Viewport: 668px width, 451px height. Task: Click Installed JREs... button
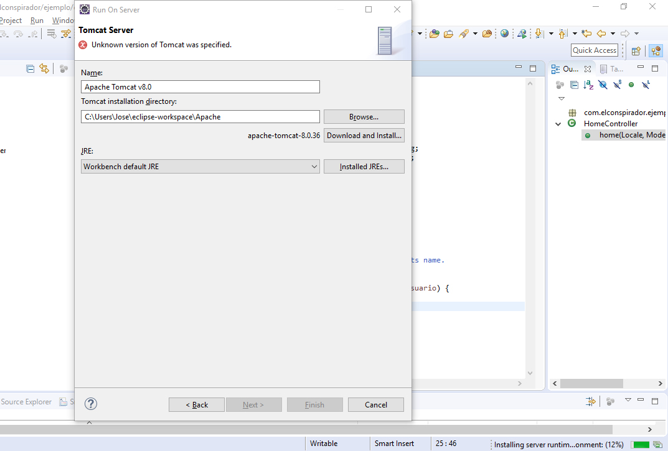(x=364, y=167)
